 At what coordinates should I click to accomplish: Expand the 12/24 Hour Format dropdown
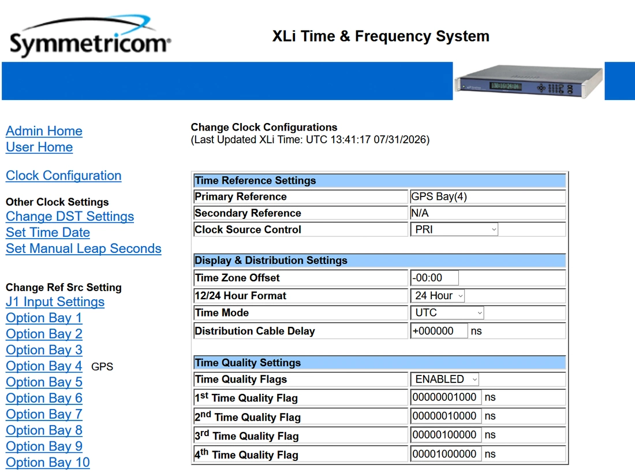[x=438, y=296]
